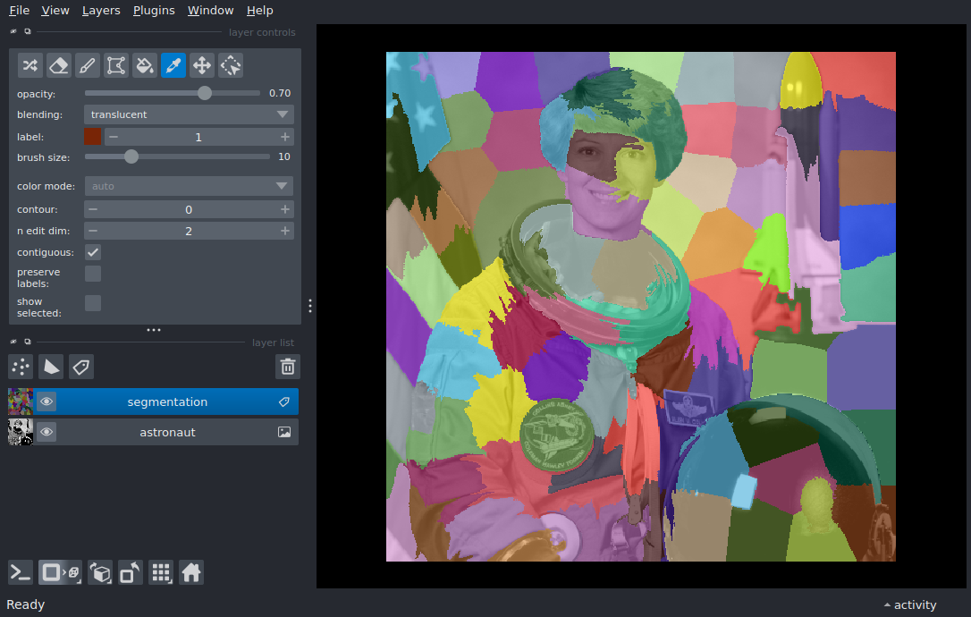Toggle grid mode button
Image resolution: width=971 pixels, height=617 pixels.
[161, 572]
